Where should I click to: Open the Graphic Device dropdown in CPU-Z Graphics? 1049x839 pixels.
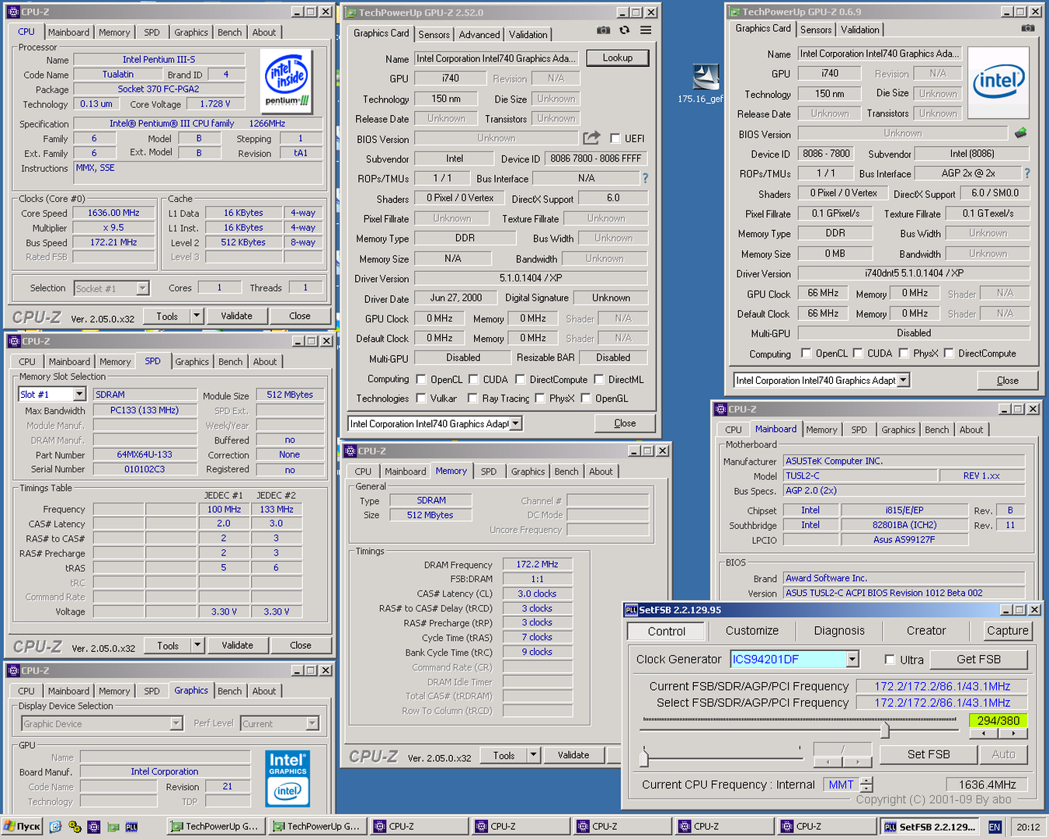coord(176,723)
